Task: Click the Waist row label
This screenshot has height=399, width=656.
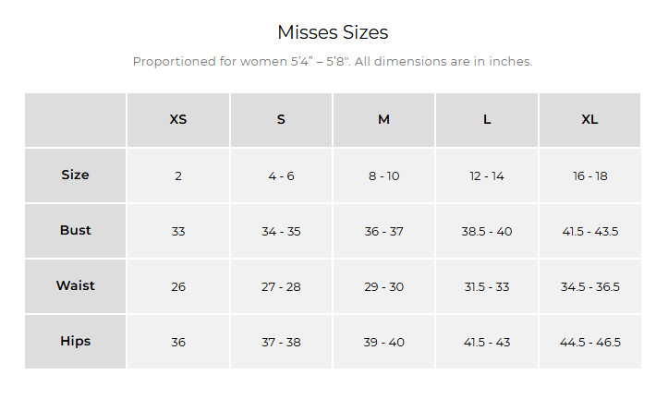Action: coord(76,286)
